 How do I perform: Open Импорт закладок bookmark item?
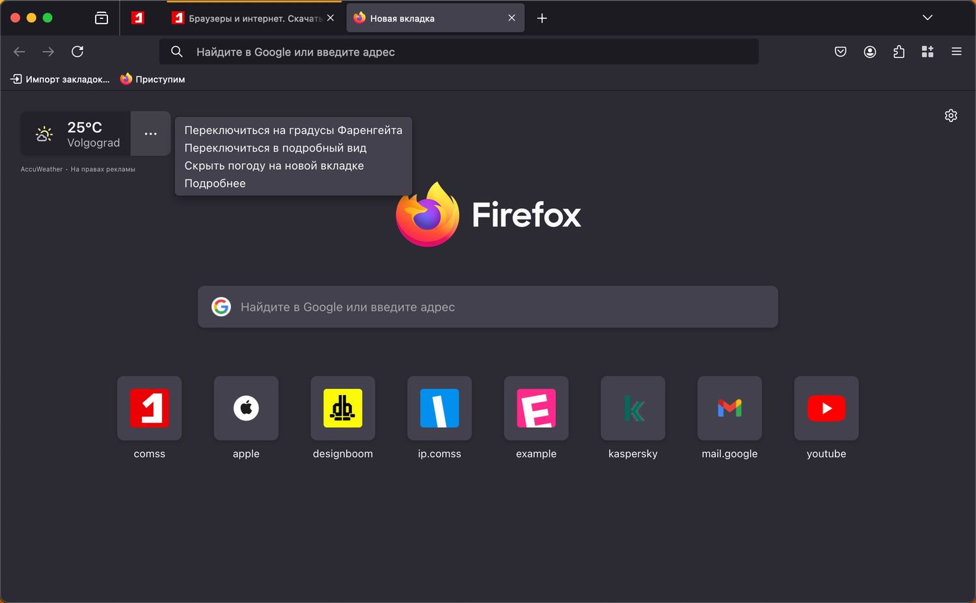click(60, 79)
